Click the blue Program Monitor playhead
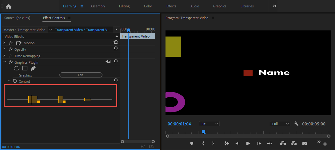 tap(204, 132)
